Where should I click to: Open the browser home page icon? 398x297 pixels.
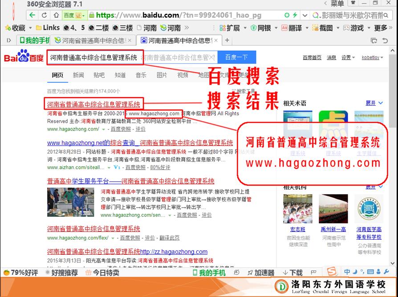56,15
